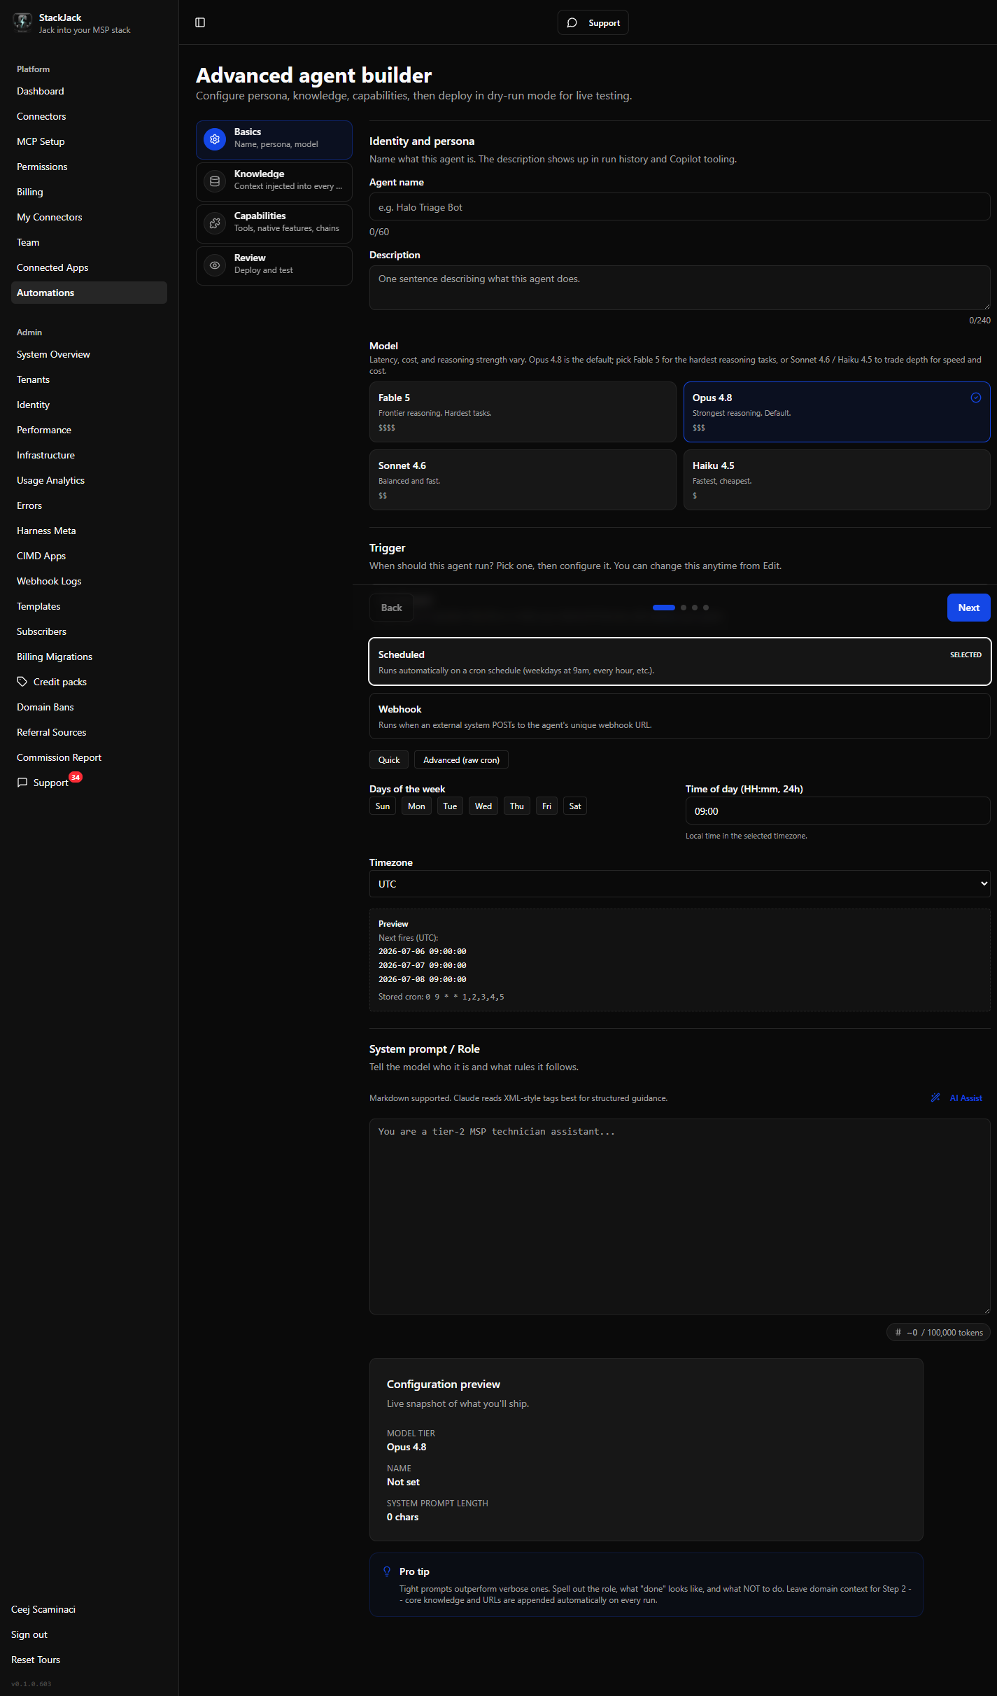Open Support chat from top bar

coord(593,22)
